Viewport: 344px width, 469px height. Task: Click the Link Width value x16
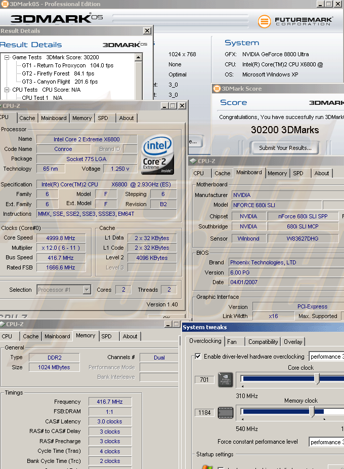click(x=274, y=316)
